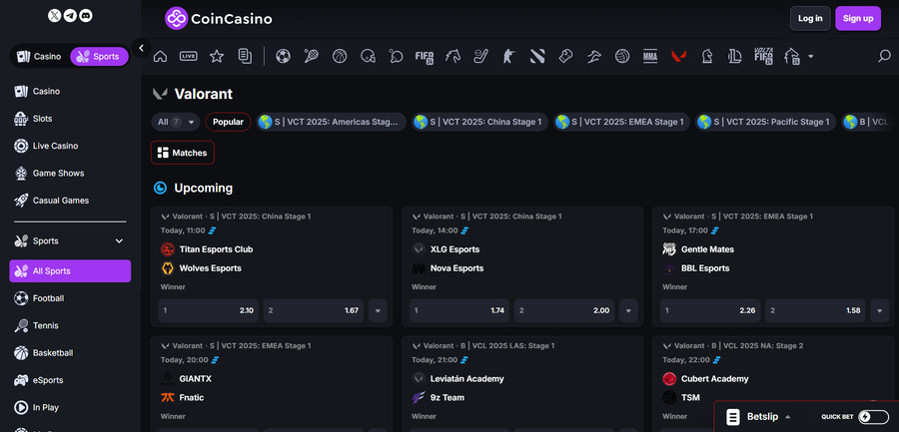Select the Popular filter tab
This screenshot has height=432, width=899.
(x=228, y=122)
